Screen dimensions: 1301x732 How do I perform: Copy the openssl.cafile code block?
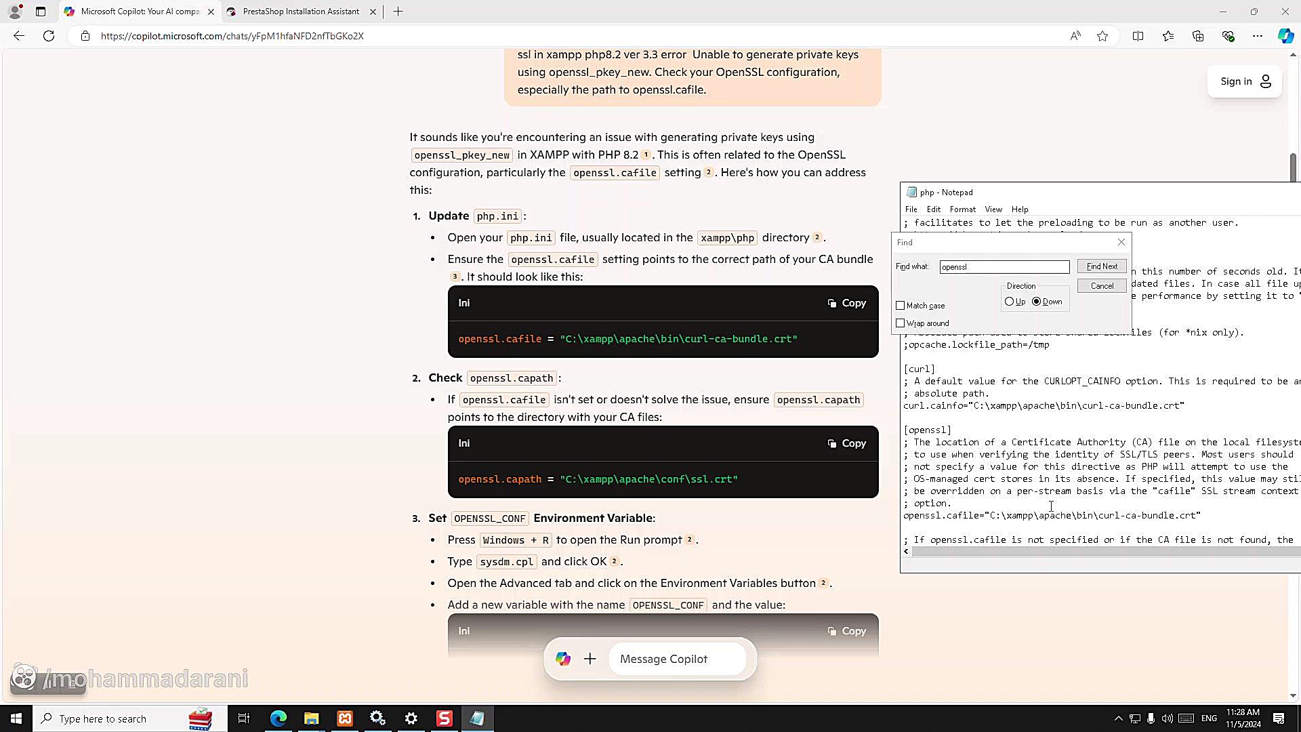847,303
